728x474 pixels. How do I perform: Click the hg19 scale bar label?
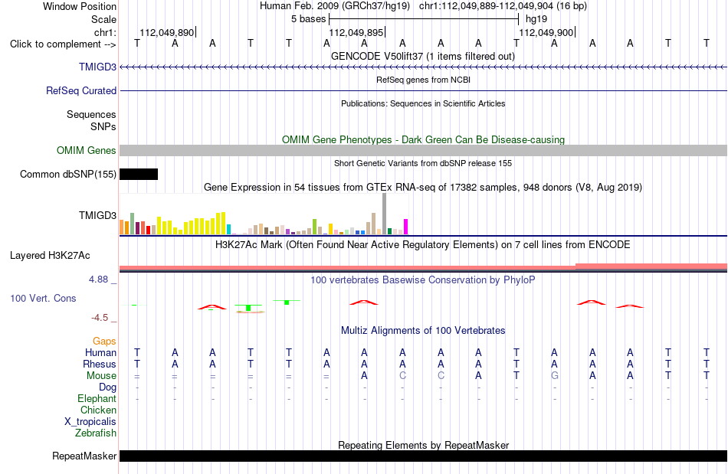pos(536,19)
